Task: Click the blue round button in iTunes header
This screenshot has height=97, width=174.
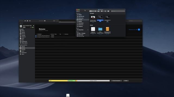Action: pos(139,30)
